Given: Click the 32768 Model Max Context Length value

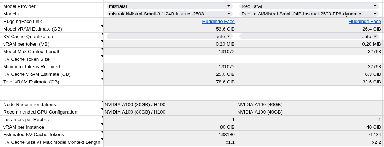Looking at the screenshot, I should (x=309, y=51).
